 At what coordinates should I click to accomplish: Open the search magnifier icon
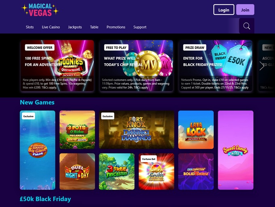pos(247,26)
